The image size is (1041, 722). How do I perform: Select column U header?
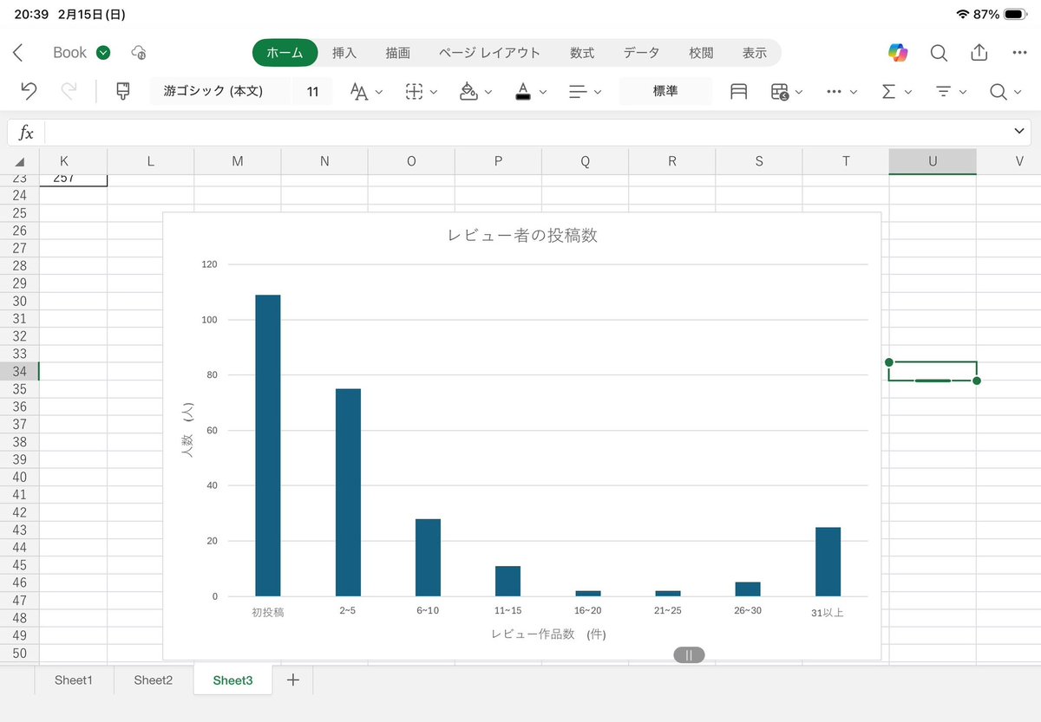(x=933, y=161)
